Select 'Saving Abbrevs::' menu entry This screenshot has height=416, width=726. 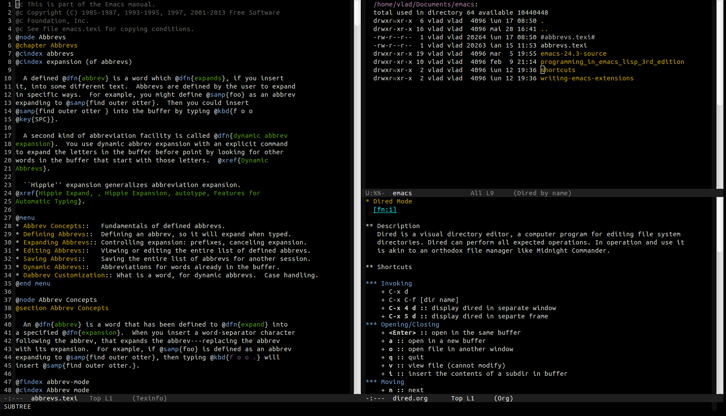pos(54,259)
